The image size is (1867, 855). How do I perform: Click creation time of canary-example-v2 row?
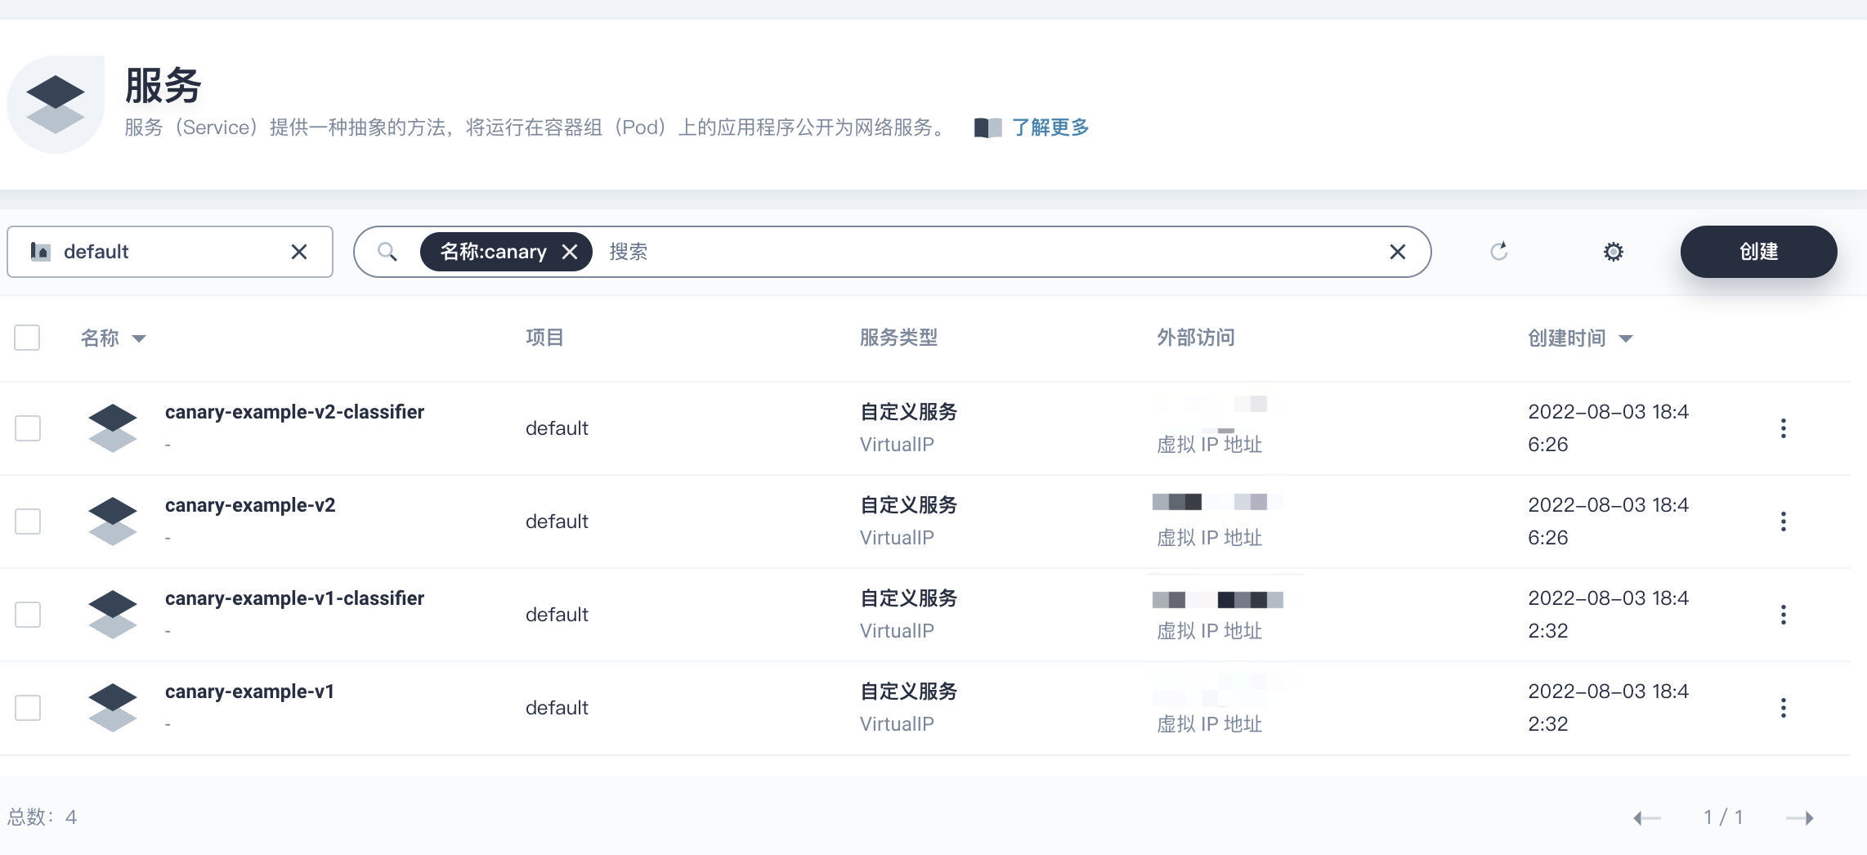tap(1608, 522)
